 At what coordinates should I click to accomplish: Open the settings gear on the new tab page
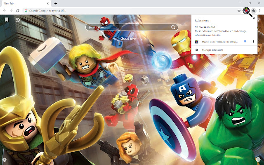[x=5, y=160]
